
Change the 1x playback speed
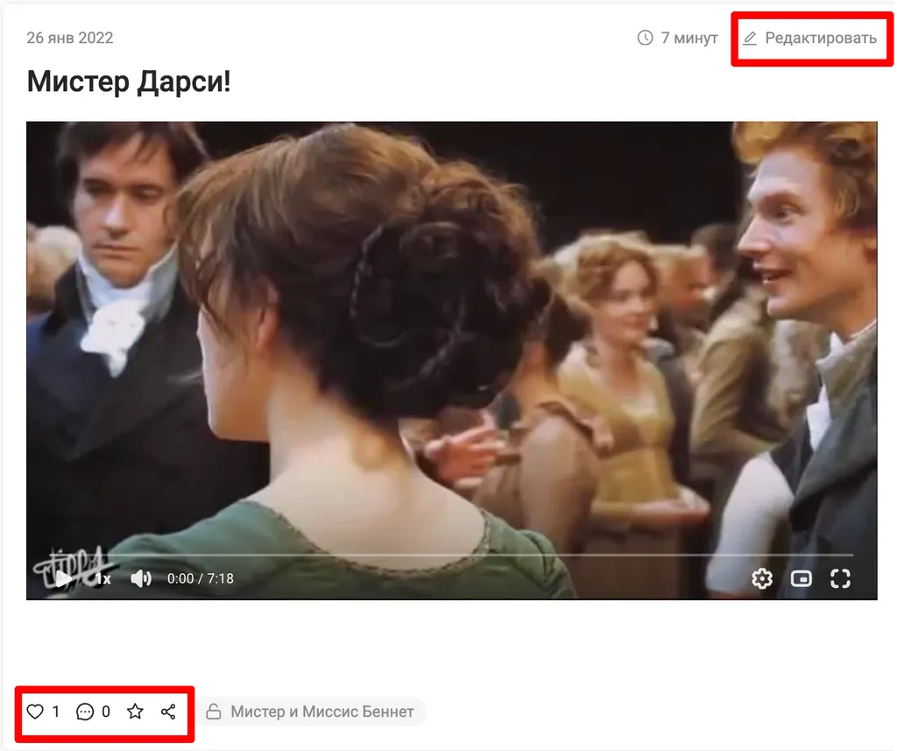tap(104, 578)
